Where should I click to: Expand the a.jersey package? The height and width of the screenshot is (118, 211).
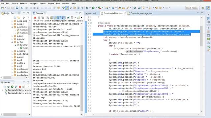(x=12, y=57)
